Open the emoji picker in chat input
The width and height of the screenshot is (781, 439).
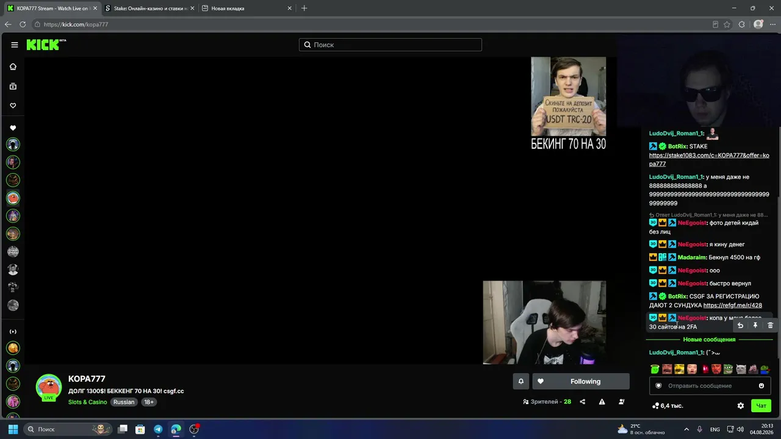(x=761, y=385)
